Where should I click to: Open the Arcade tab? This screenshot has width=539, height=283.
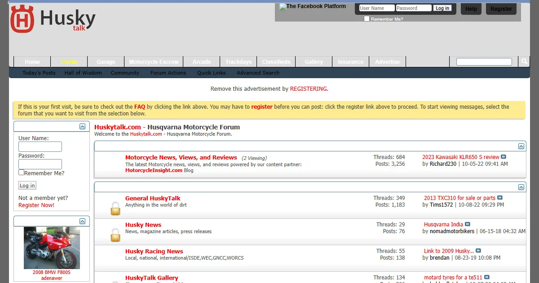(x=202, y=62)
